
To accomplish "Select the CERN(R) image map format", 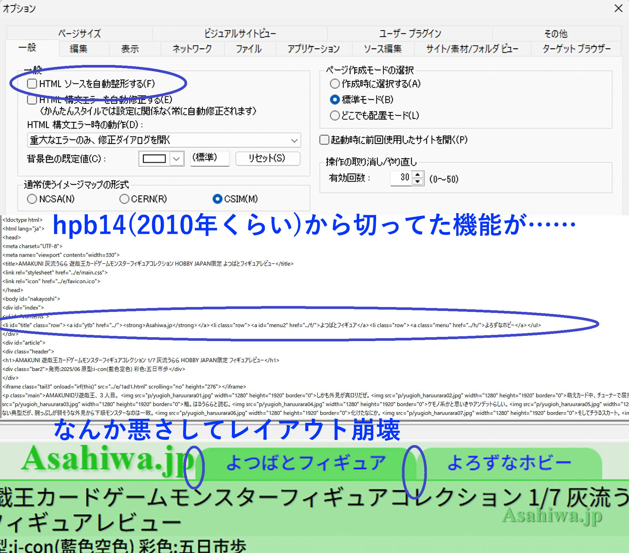I will click(x=124, y=199).
